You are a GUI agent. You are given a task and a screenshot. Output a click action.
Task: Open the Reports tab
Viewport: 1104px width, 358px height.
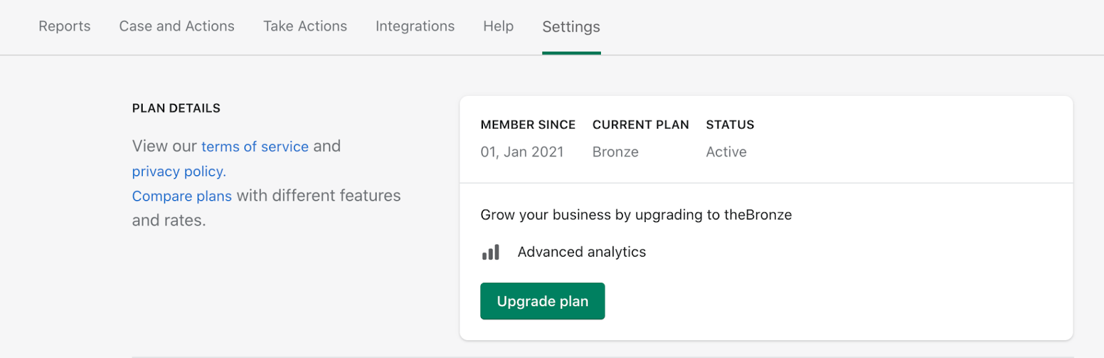pos(65,26)
